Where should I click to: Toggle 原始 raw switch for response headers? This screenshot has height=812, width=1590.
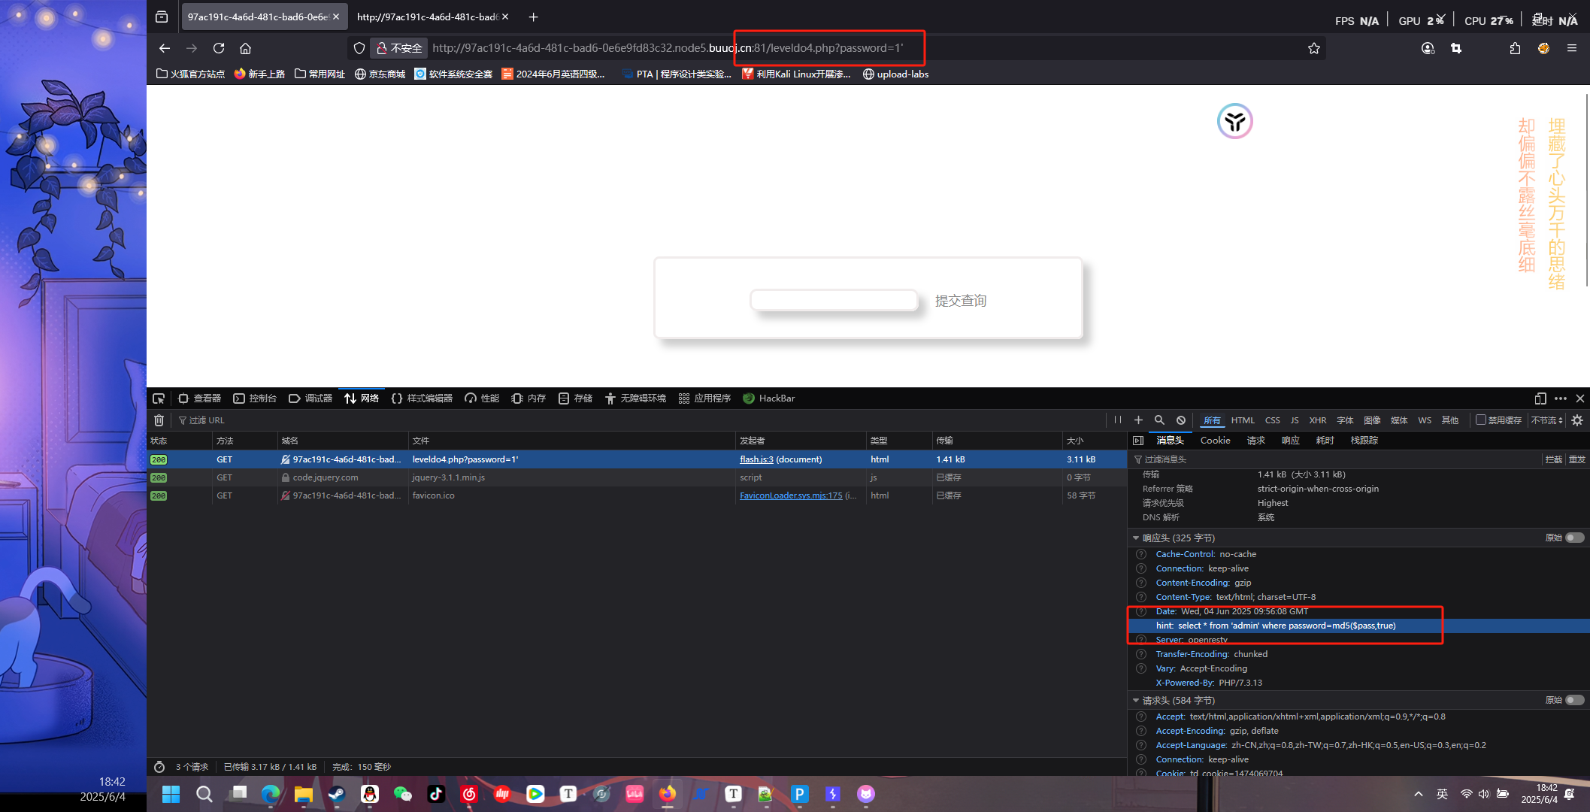pyautogui.click(x=1575, y=538)
